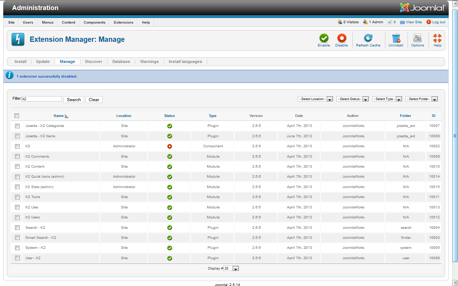The width and height of the screenshot is (458, 286).
Task: Toggle status icon for Josetta - K2 Items
Action: [170, 136]
